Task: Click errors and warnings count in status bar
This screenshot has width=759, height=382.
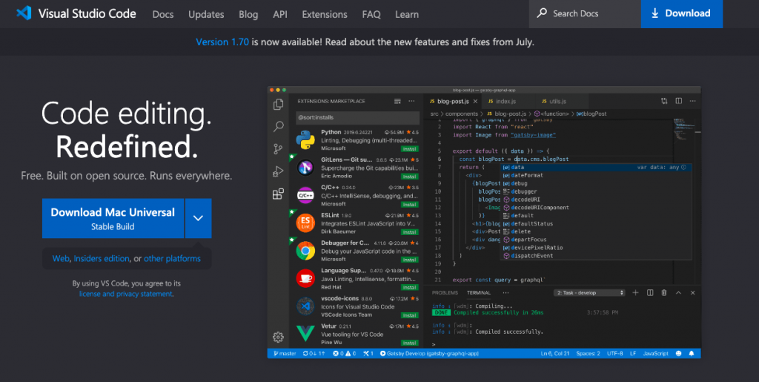Action: pyautogui.click(x=344, y=353)
